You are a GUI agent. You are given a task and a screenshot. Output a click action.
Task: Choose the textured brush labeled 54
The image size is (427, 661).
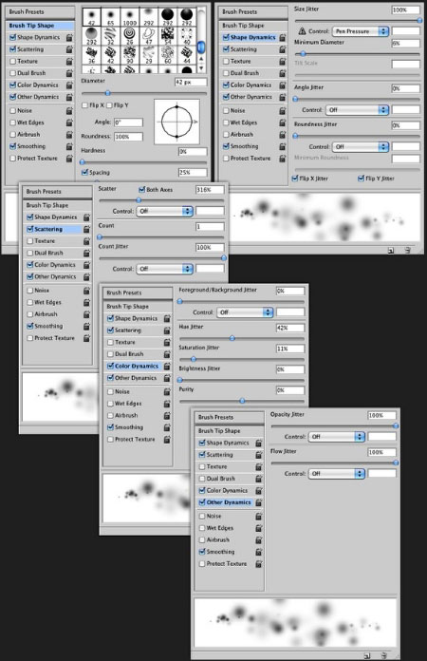pos(168,35)
